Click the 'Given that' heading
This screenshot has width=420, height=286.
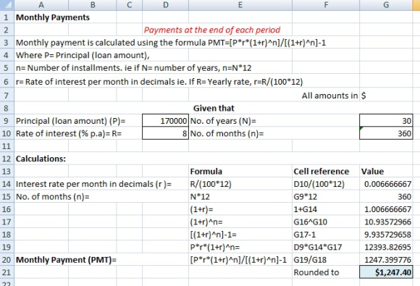[214, 108]
